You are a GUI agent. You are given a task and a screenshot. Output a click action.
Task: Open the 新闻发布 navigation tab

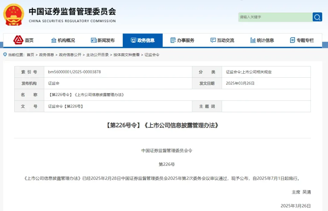coord(103,40)
